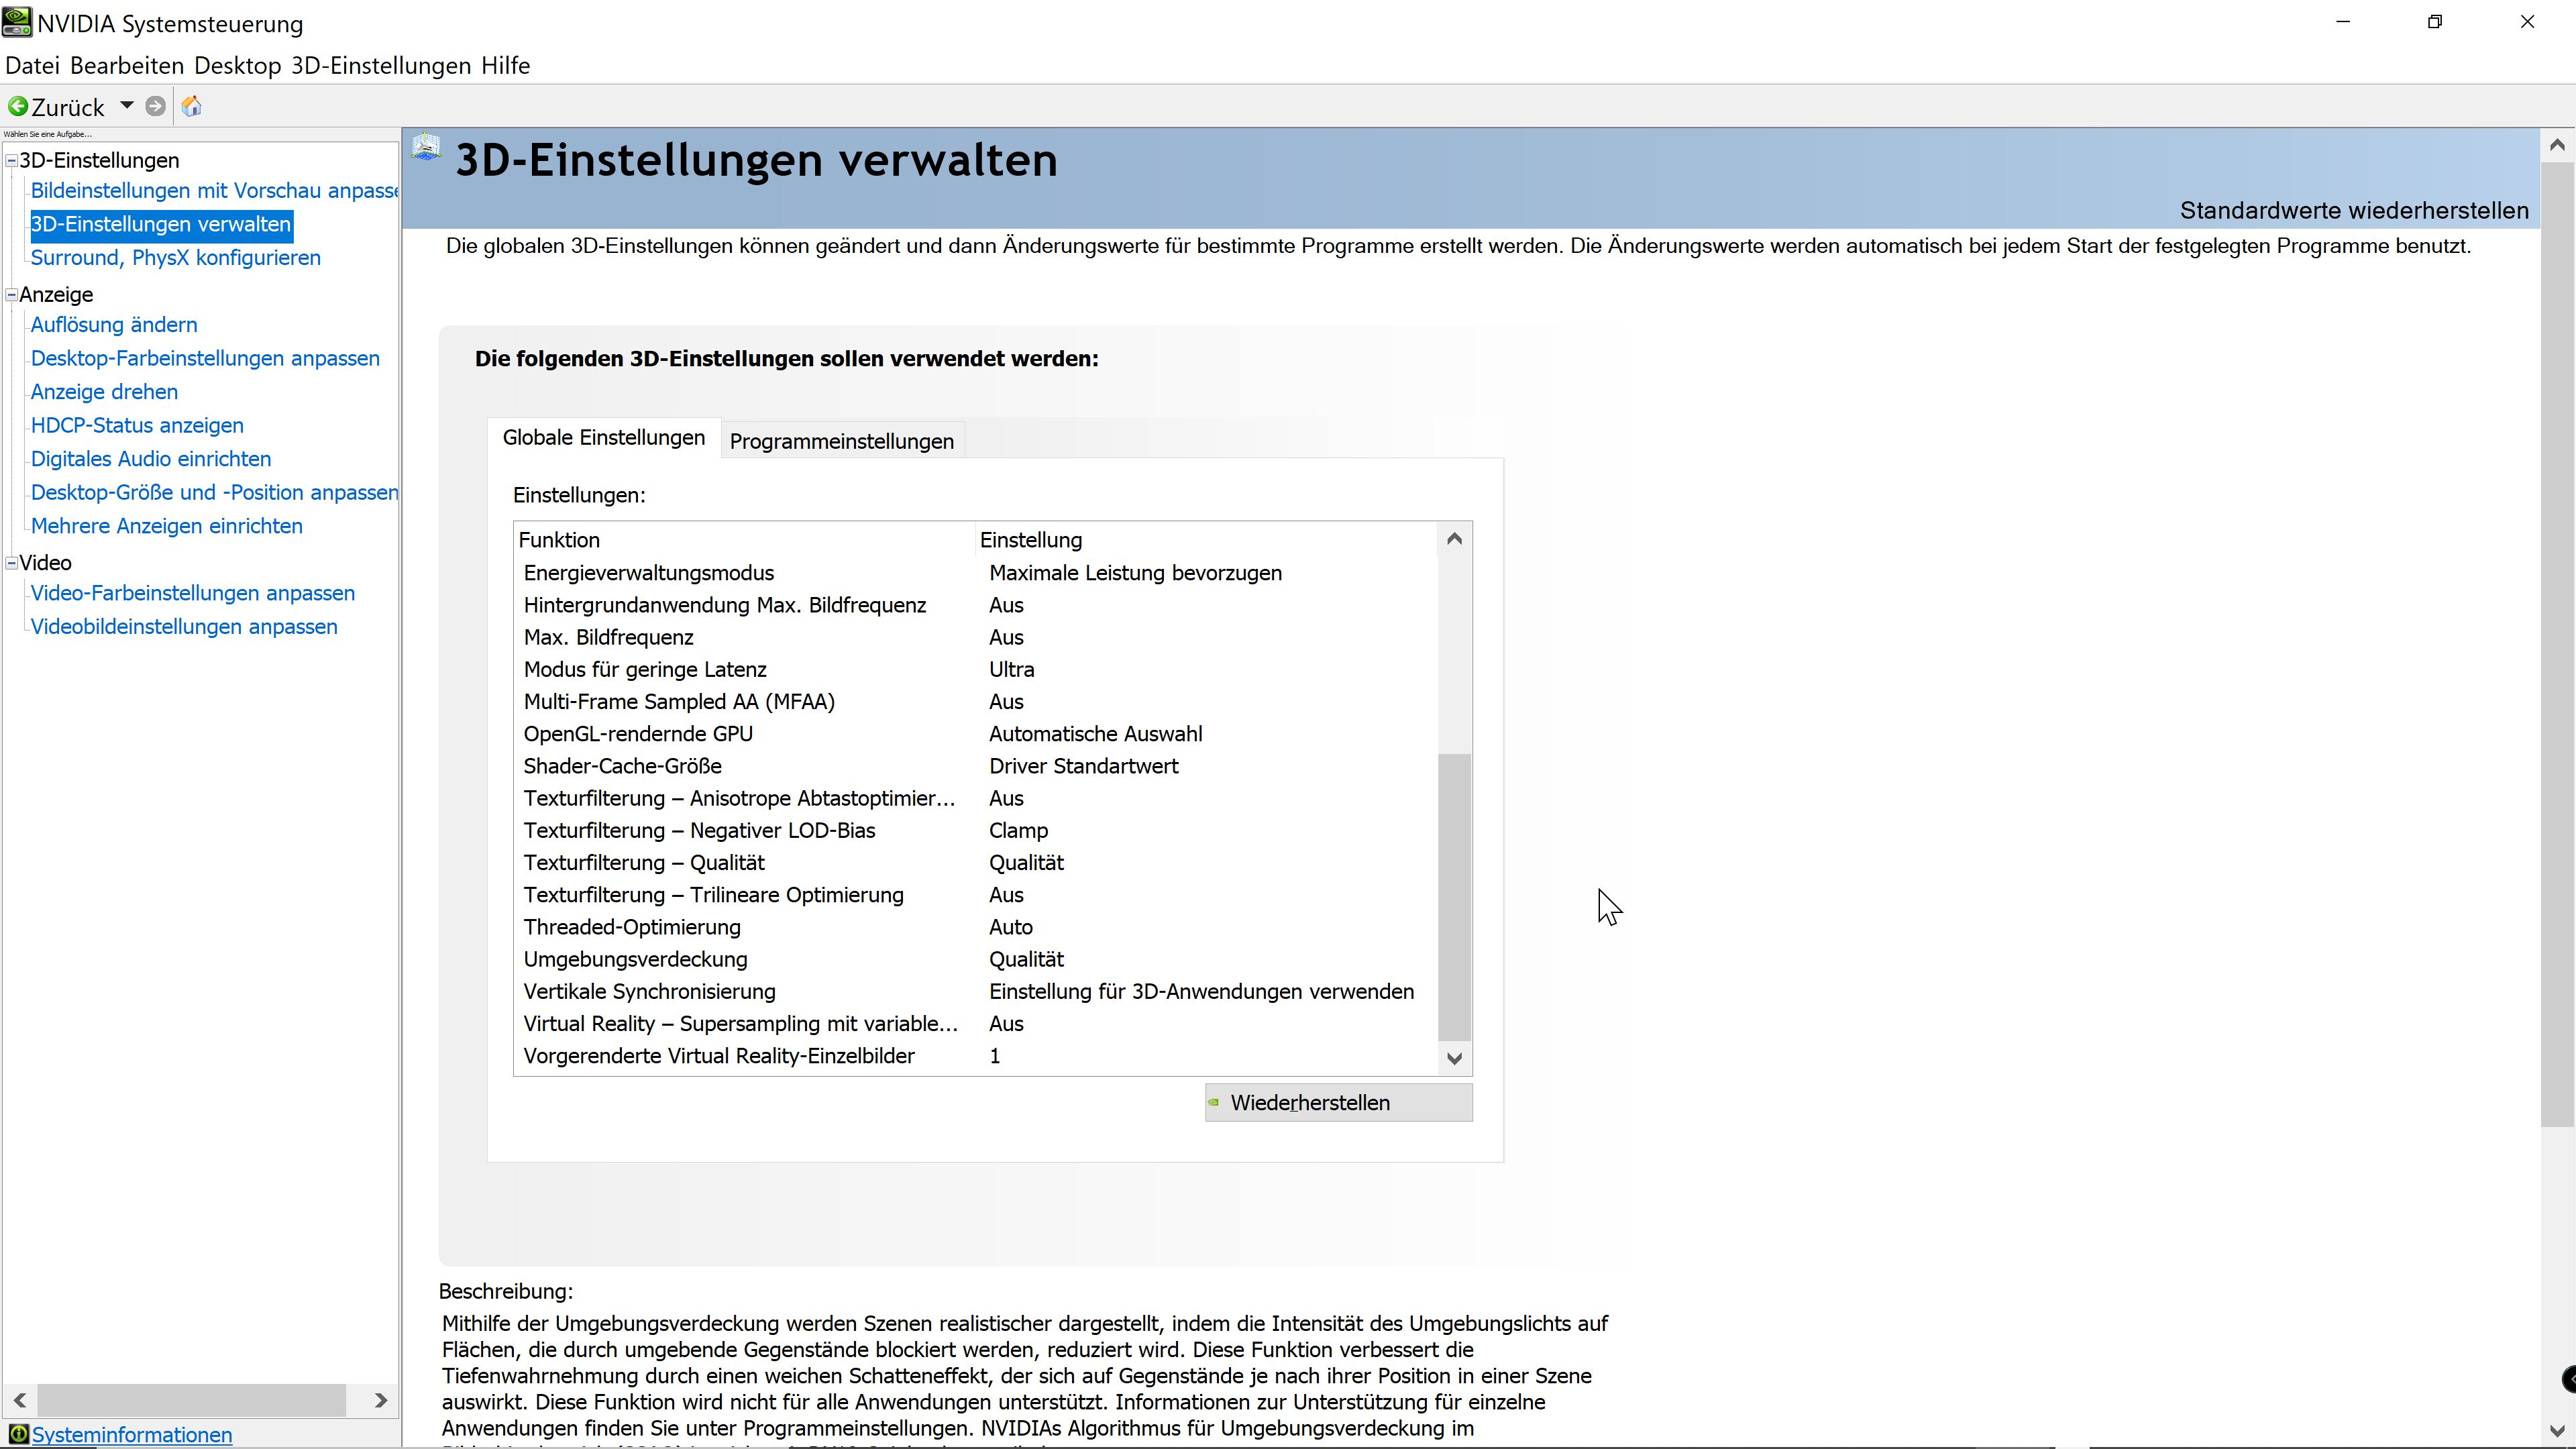Viewport: 2576px width, 1449px height.
Task: Click the Wiederherstellen button
Action: click(x=1337, y=1102)
